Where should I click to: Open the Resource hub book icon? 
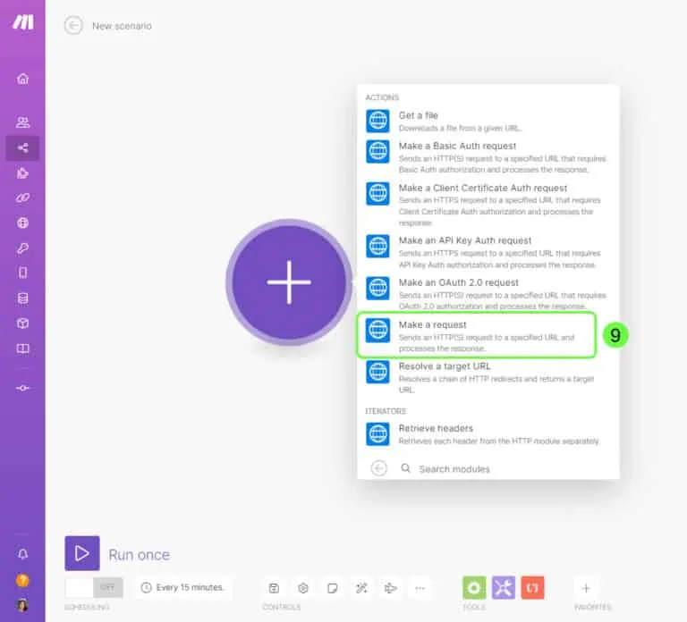(22, 349)
